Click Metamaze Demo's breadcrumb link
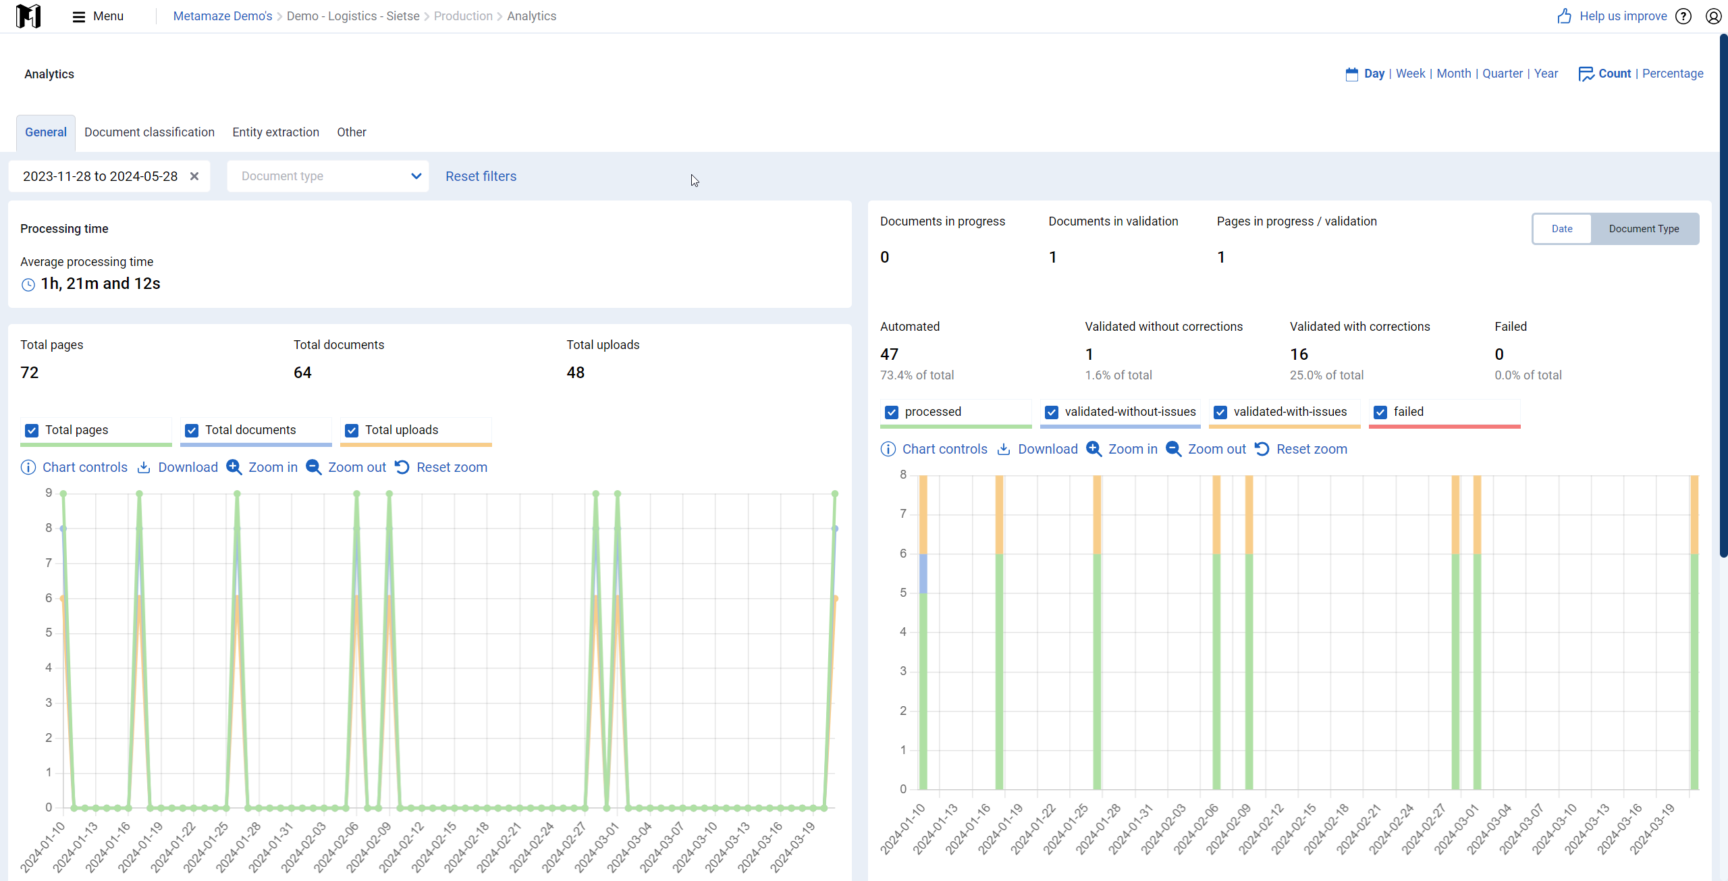This screenshot has height=881, width=1728. 223,16
